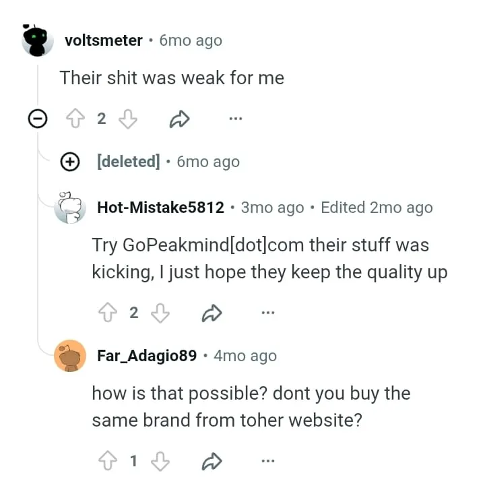This screenshot has height=496, width=485.
Task: Share Hot-Mistake5812's comment
Action: (x=212, y=312)
